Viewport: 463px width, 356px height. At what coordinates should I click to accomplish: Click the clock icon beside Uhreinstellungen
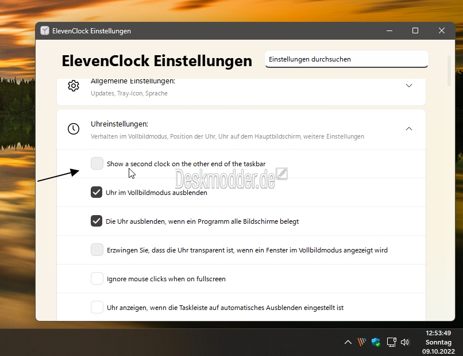point(74,129)
